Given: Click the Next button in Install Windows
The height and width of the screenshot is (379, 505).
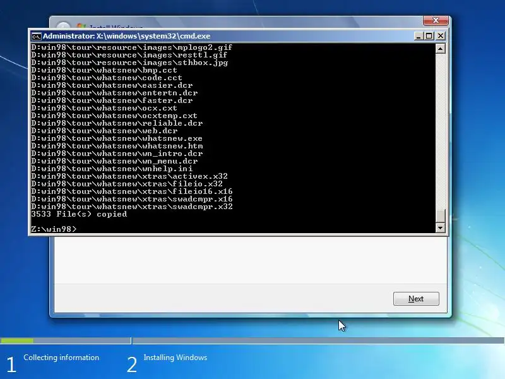Looking at the screenshot, I should point(416,299).
